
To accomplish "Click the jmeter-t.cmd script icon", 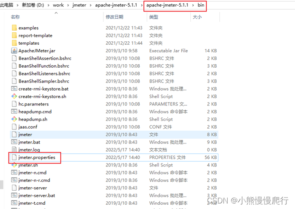I will (x=14, y=203).
